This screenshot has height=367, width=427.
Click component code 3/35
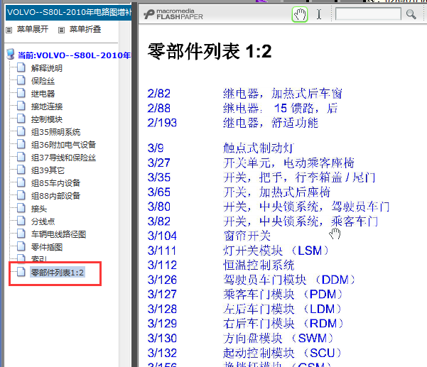click(158, 177)
